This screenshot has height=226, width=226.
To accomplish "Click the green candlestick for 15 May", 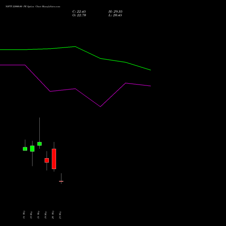I will (x=32, y=148).
